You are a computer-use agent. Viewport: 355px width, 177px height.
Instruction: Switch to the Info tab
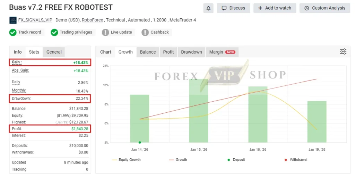18,52
